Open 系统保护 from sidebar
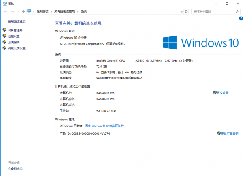243x176 pixels. pos(14,42)
